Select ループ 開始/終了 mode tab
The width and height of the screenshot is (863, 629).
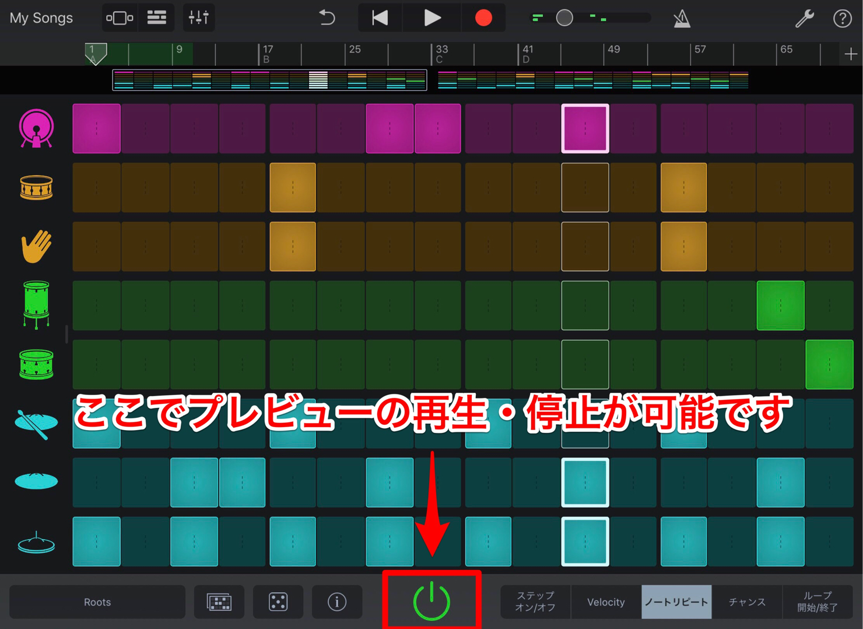pos(818,602)
